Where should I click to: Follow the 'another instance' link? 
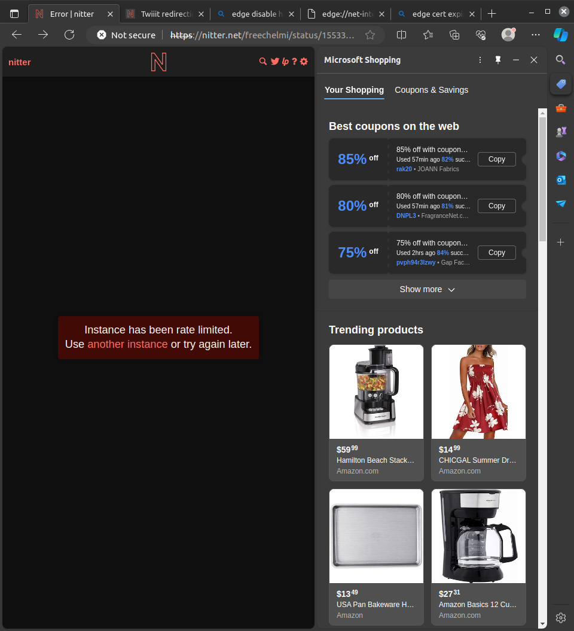127,344
